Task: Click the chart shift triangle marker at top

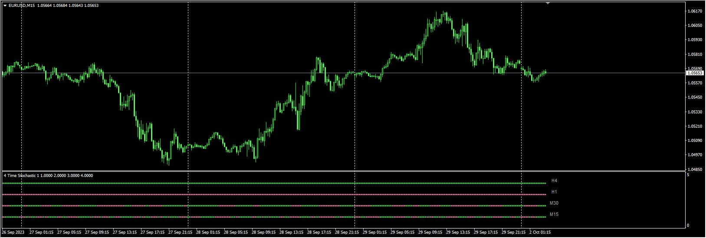Action: (x=548, y=3)
